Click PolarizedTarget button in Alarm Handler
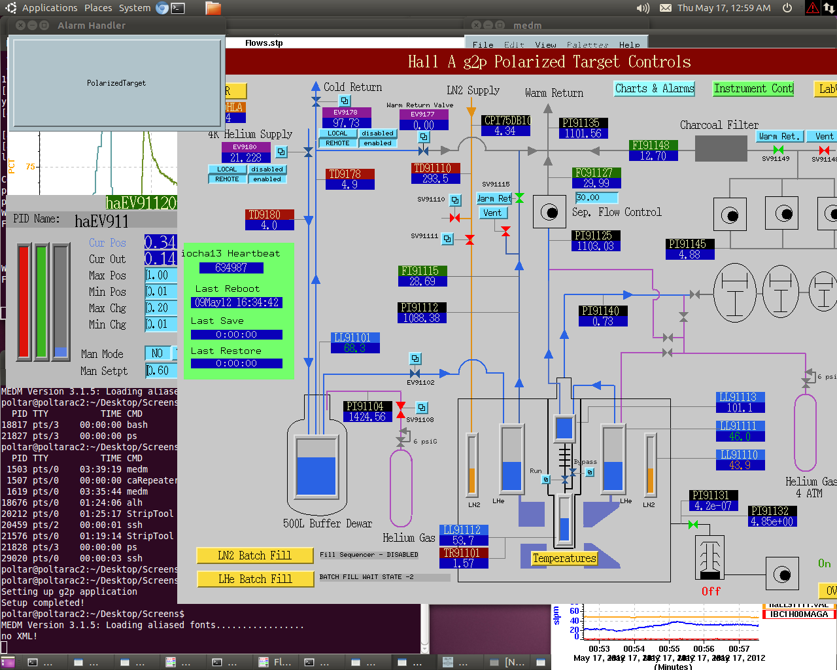Screen dimensions: 837x670 click(116, 83)
